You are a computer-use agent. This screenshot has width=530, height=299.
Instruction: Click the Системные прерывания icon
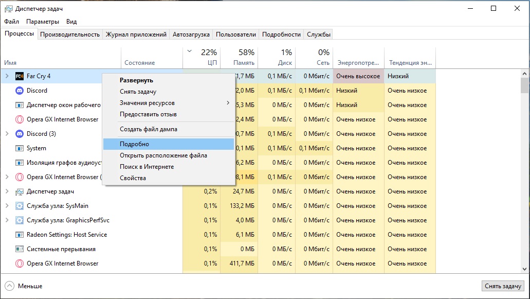click(x=20, y=249)
